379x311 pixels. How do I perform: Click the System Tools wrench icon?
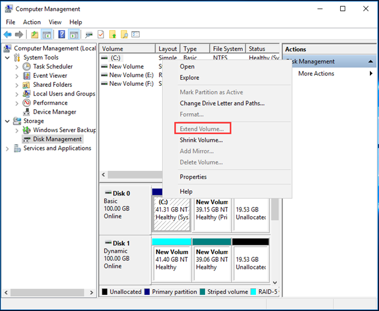tap(17, 58)
